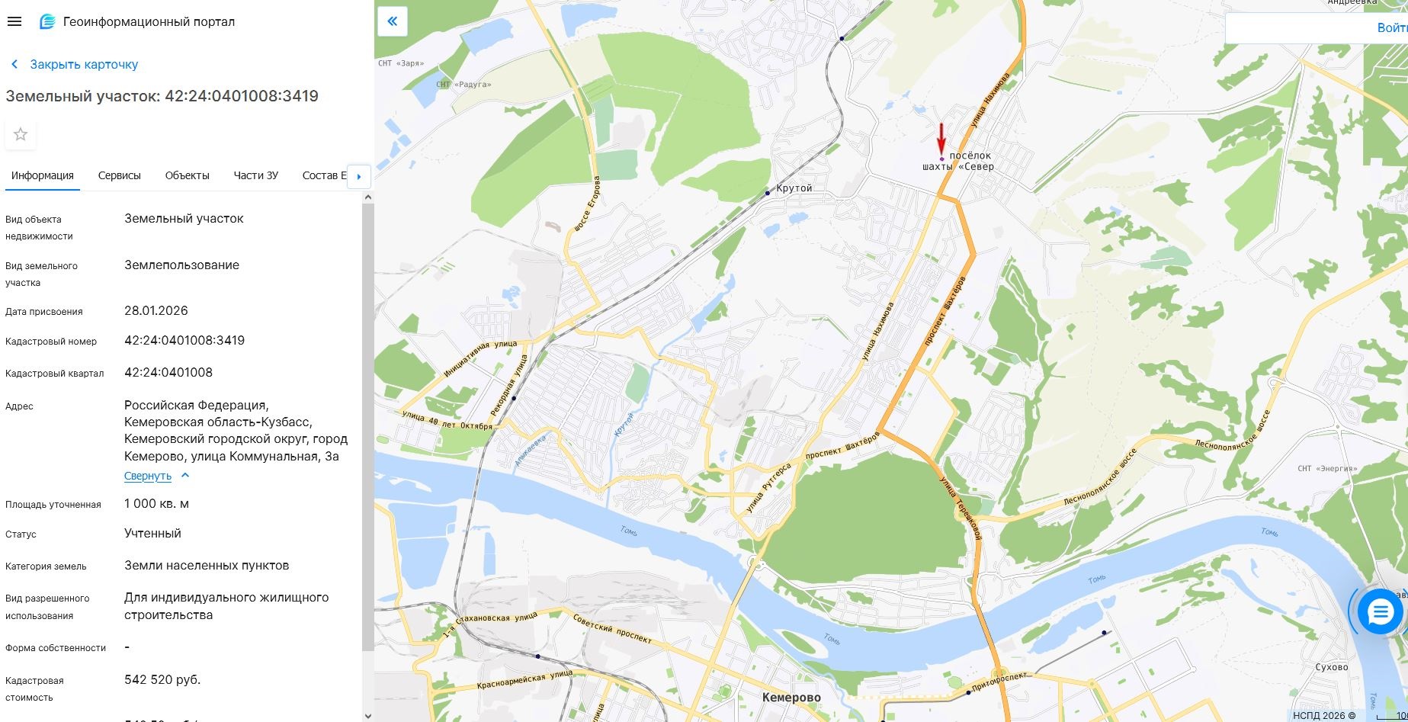
Task: Click the chevron-up next to Свернуть
Action: point(185,475)
